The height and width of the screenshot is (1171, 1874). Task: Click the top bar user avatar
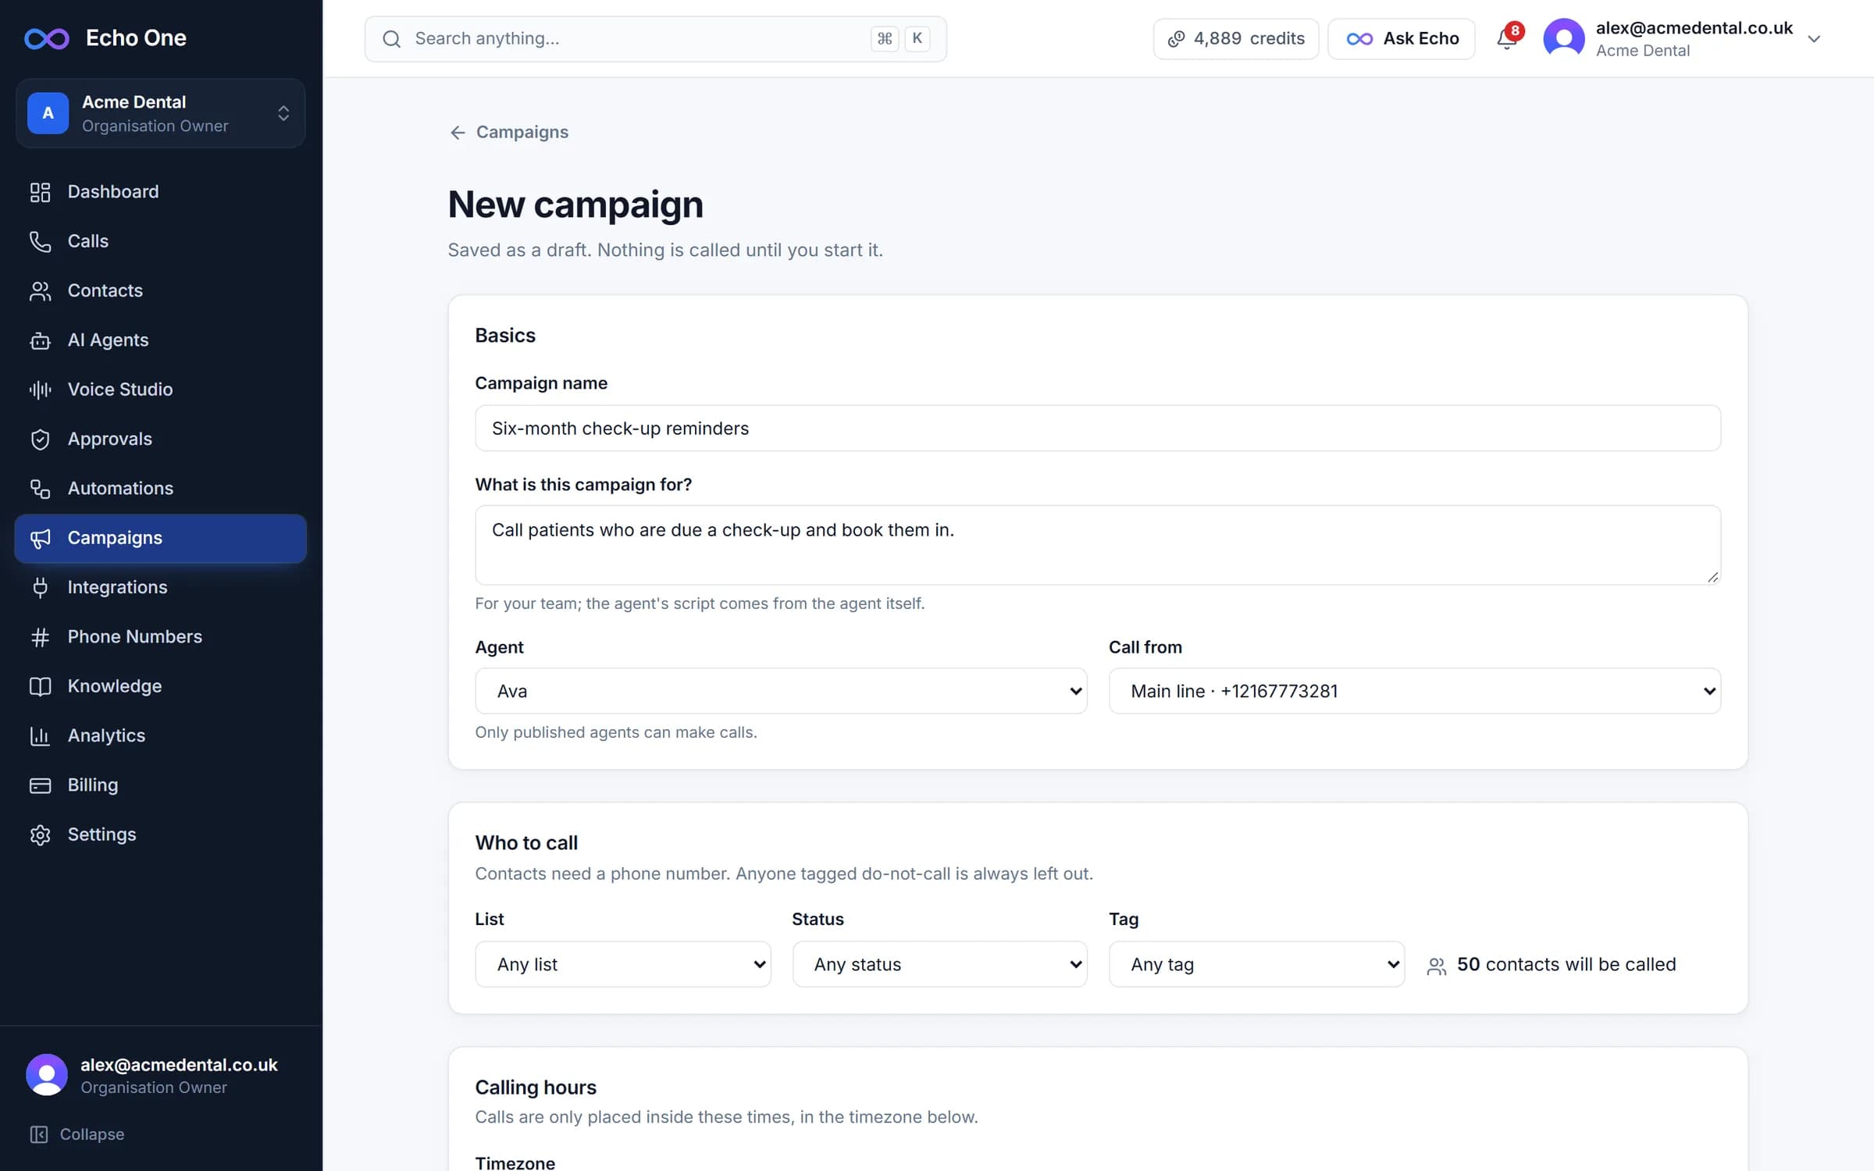click(1564, 38)
